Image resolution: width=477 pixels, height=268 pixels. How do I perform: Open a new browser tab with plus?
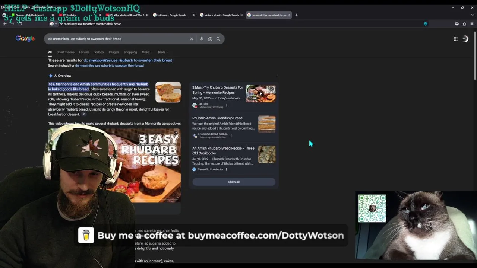point(296,15)
